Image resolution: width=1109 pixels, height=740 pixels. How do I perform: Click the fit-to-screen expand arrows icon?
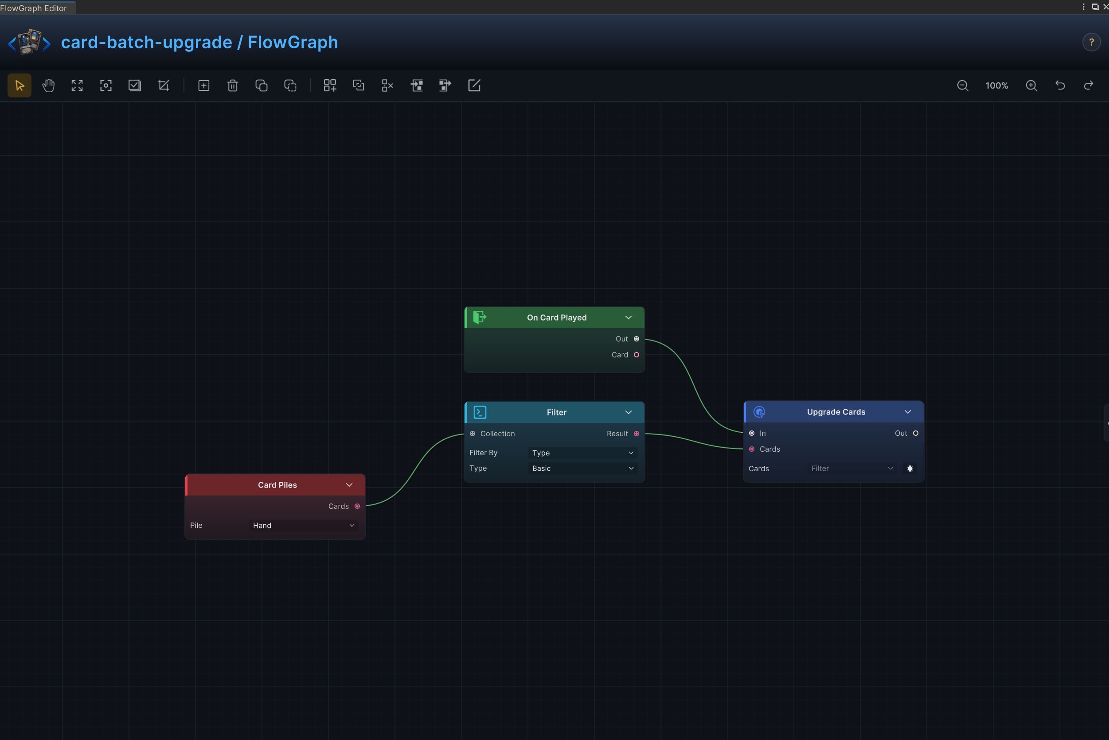click(77, 85)
